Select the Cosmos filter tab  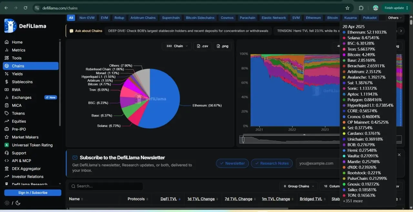(x=227, y=18)
